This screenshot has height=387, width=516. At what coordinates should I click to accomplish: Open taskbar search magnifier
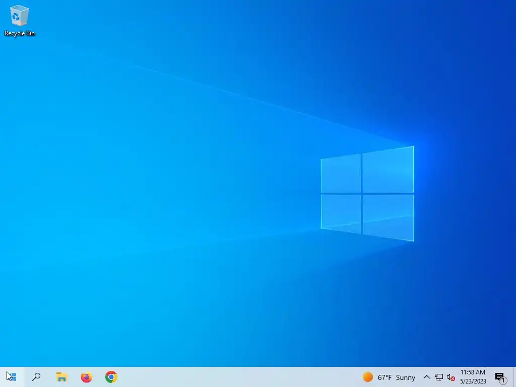point(36,377)
